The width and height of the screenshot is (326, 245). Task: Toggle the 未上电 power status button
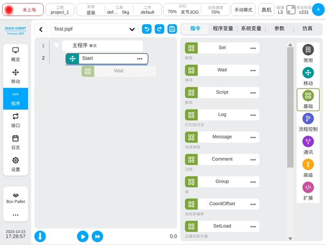click(x=24, y=10)
